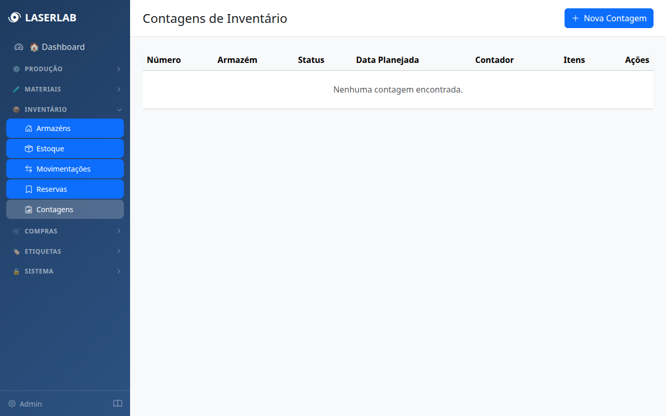The image size is (666, 416).
Task: Click the Etiquetas tag icon
Action: pos(16,251)
